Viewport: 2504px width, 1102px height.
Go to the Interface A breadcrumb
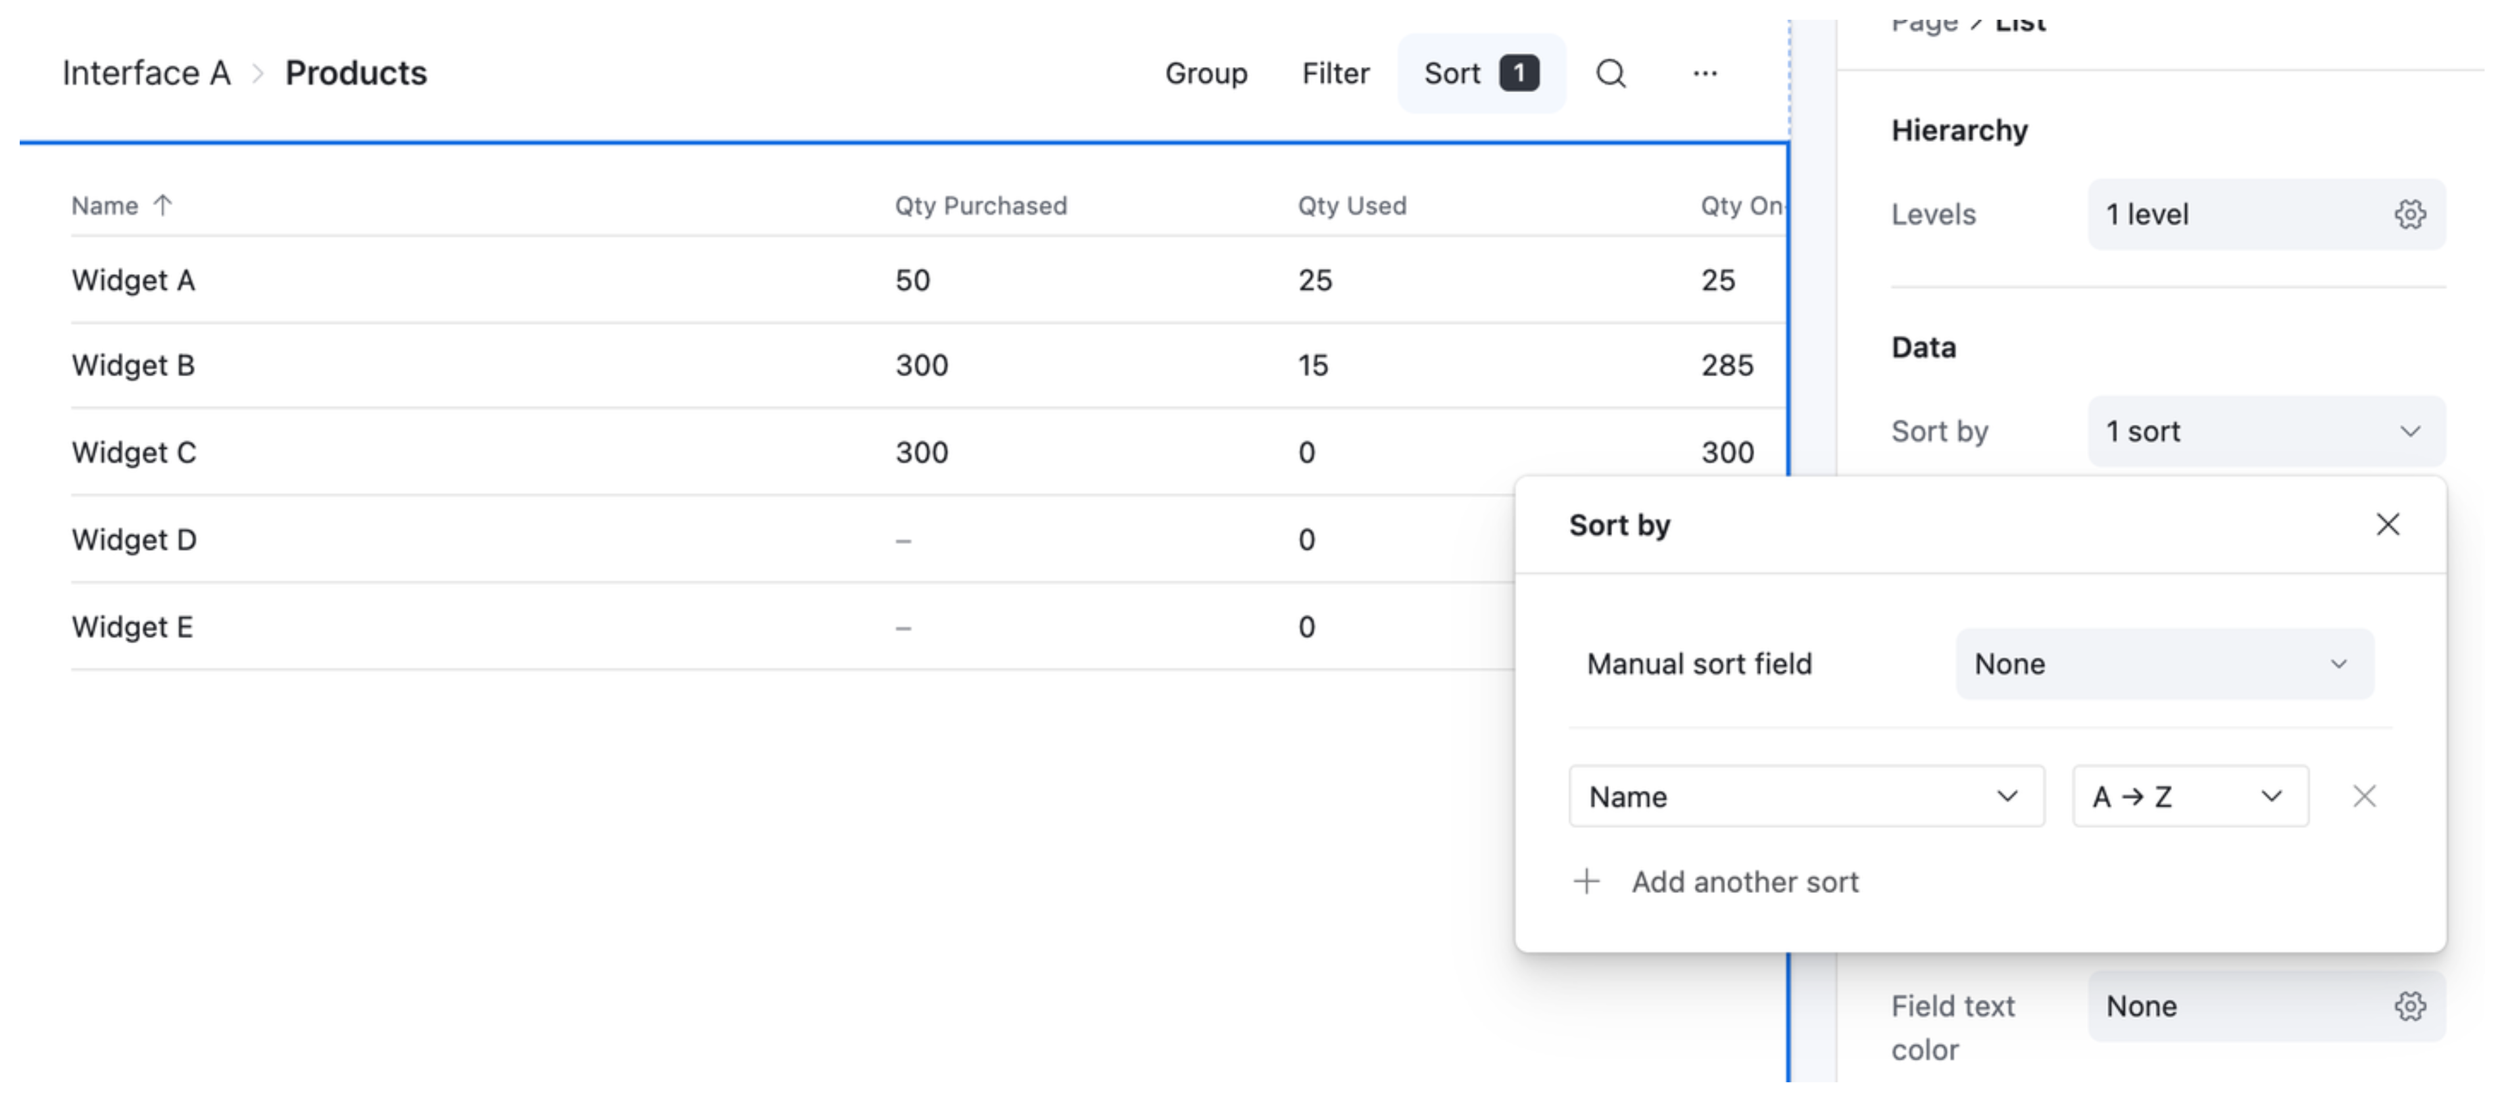coord(146,74)
